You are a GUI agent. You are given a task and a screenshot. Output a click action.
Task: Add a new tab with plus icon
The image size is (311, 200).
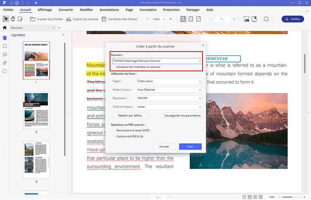click(x=59, y=28)
